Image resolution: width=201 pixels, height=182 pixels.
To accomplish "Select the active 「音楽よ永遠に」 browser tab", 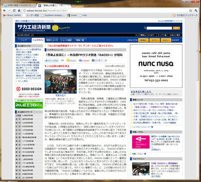I will (x=53, y=6).
